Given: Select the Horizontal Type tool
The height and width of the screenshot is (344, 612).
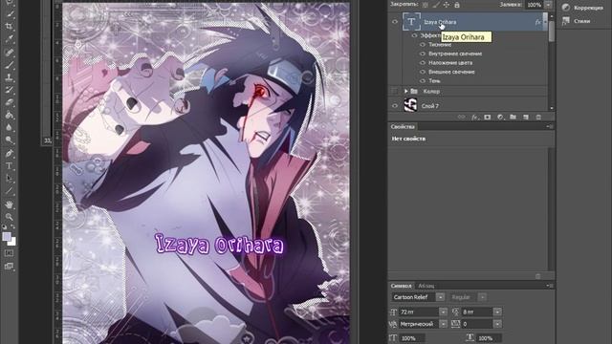Looking at the screenshot, I should [9, 165].
